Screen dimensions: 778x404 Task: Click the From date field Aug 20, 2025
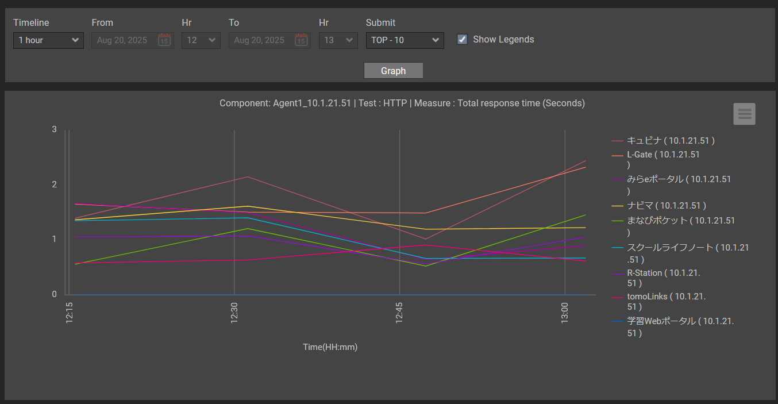click(122, 40)
